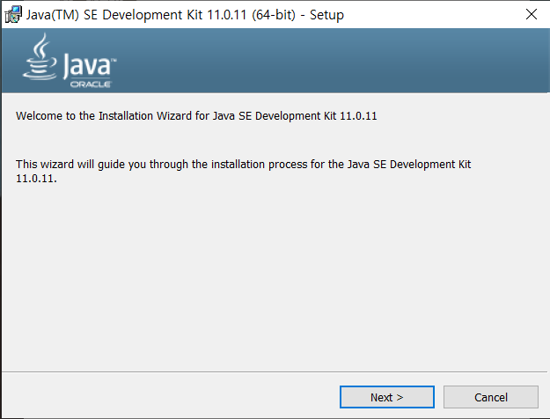Cancel the JDK installation

491,397
